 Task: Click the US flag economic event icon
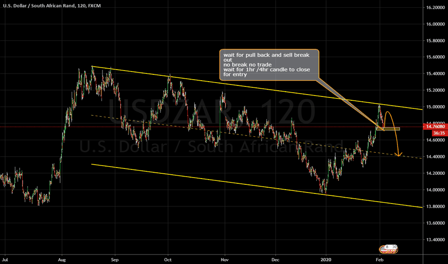pos(388,249)
